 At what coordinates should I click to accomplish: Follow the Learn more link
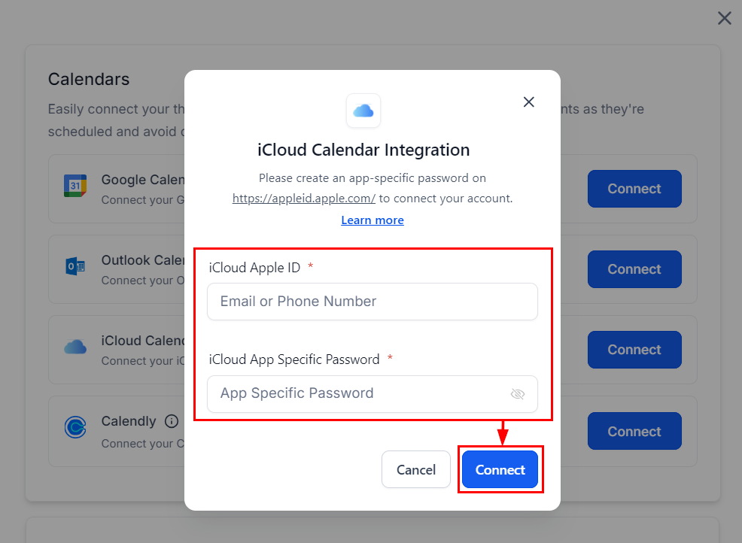click(373, 220)
